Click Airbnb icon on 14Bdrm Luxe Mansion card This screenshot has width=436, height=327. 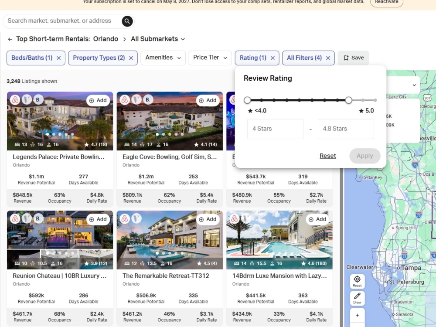click(235, 218)
